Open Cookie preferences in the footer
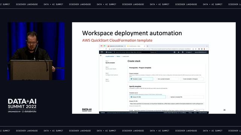 coord(203,112)
